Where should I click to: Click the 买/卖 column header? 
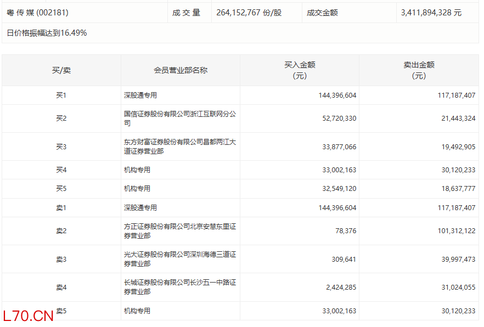[x=61, y=70]
